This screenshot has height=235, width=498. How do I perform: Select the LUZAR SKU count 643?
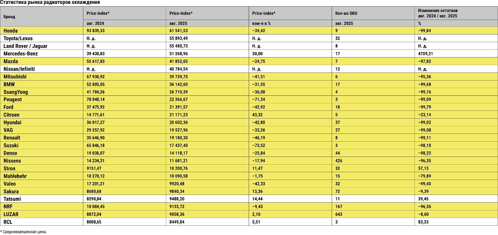point(339,214)
